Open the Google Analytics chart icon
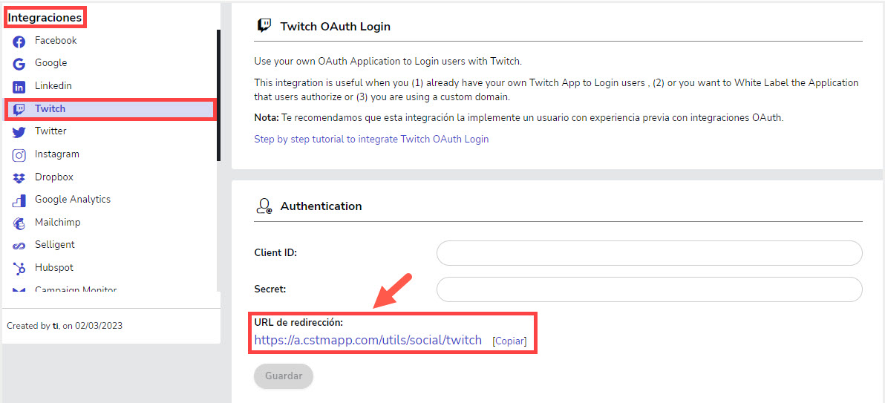The width and height of the screenshot is (885, 403). tap(19, 200)
